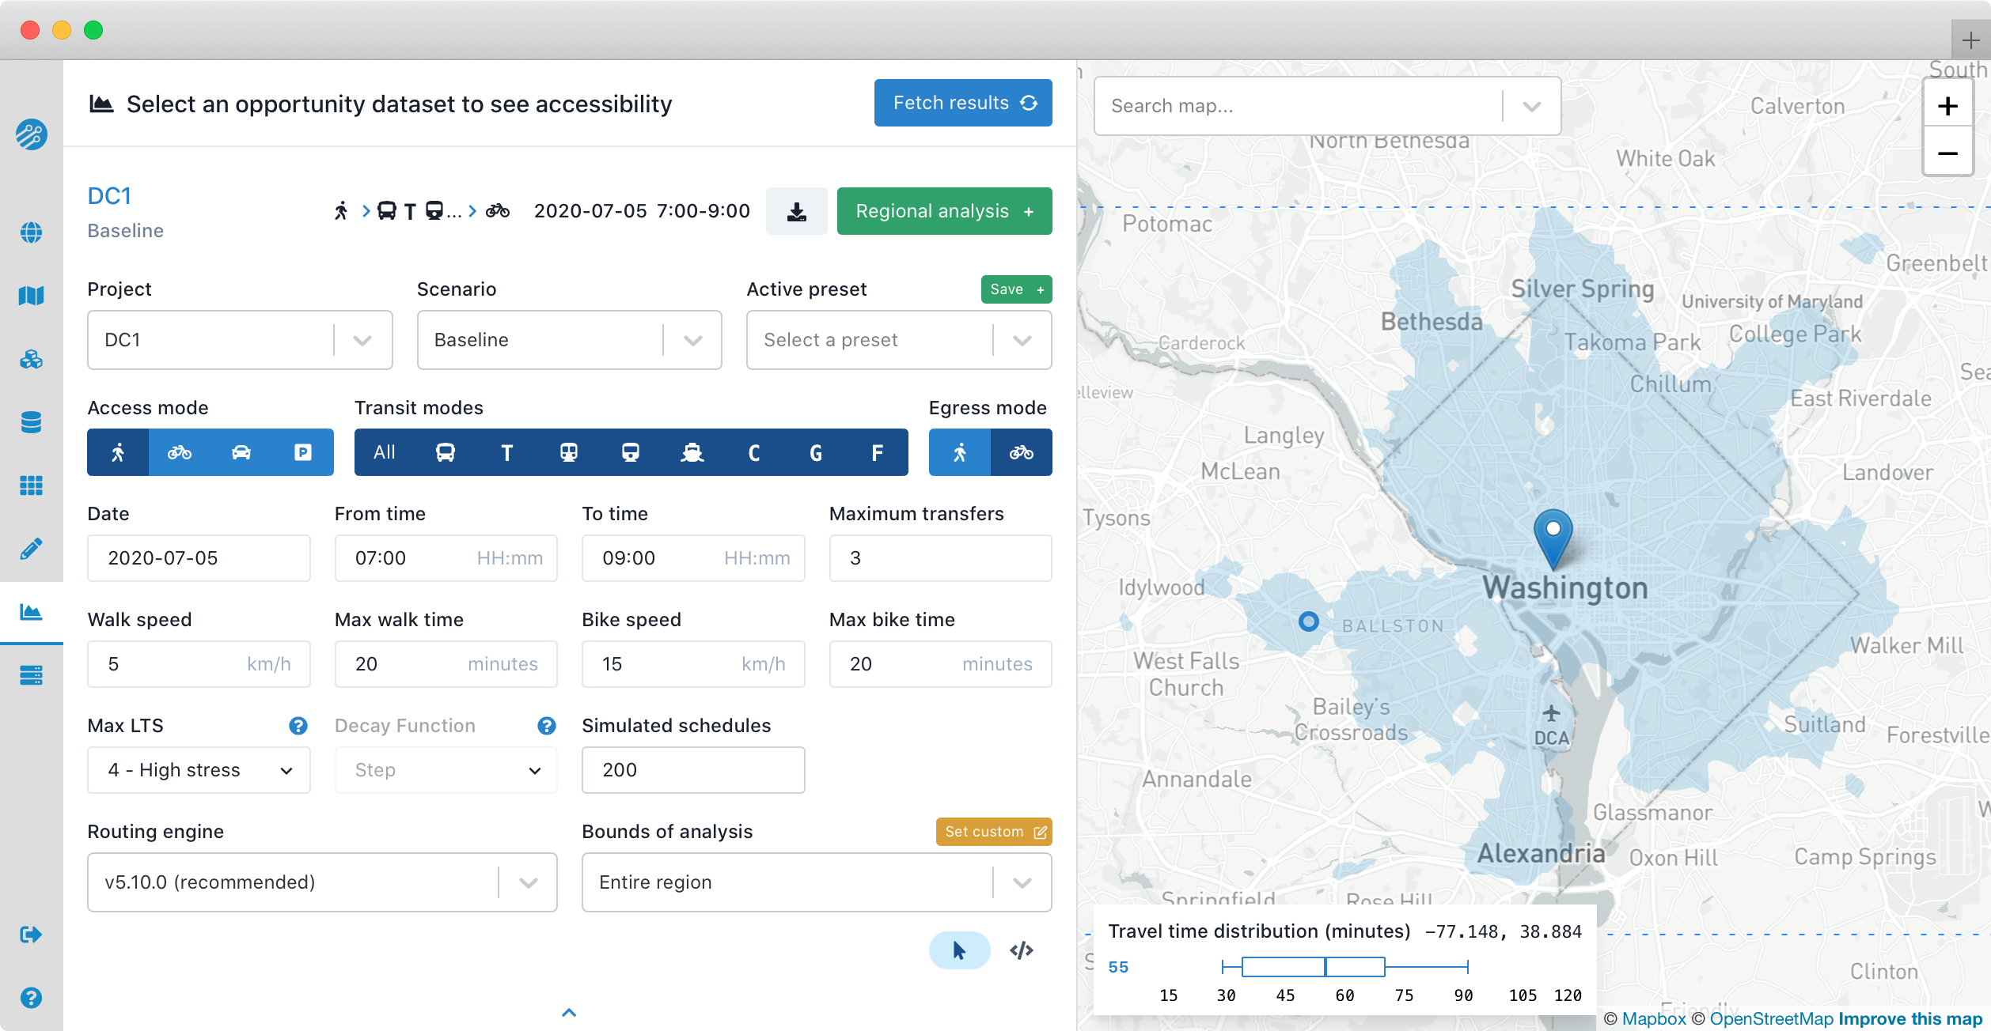Click the Regional analysis button
Viewport: 1991px width, 1031px height.
[x=943, y=211]
